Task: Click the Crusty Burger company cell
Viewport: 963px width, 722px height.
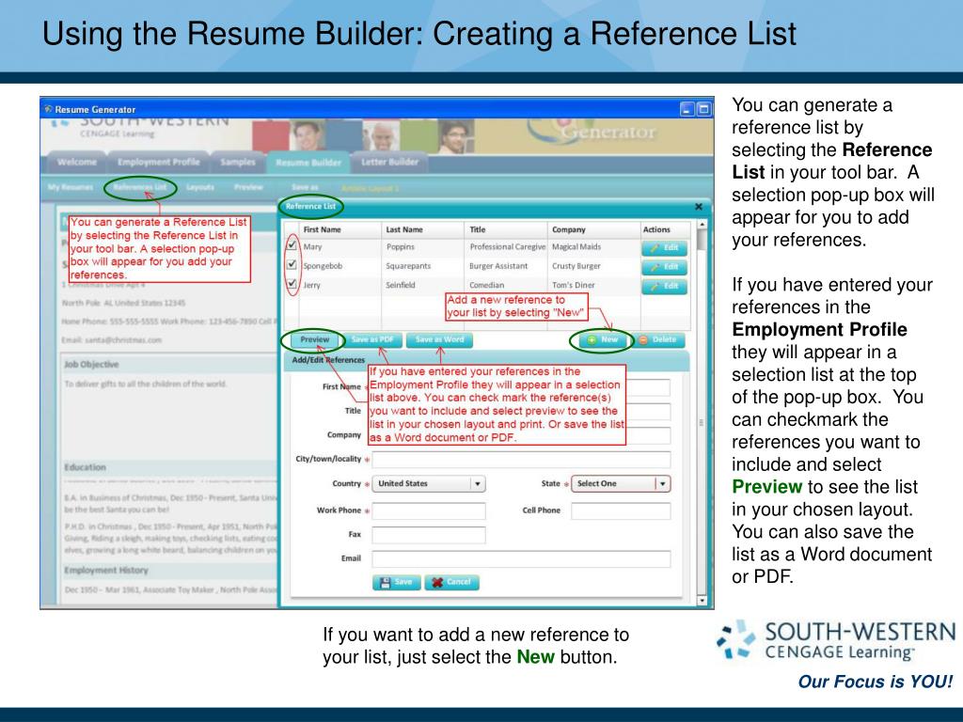Action: [x=576, y=266]
